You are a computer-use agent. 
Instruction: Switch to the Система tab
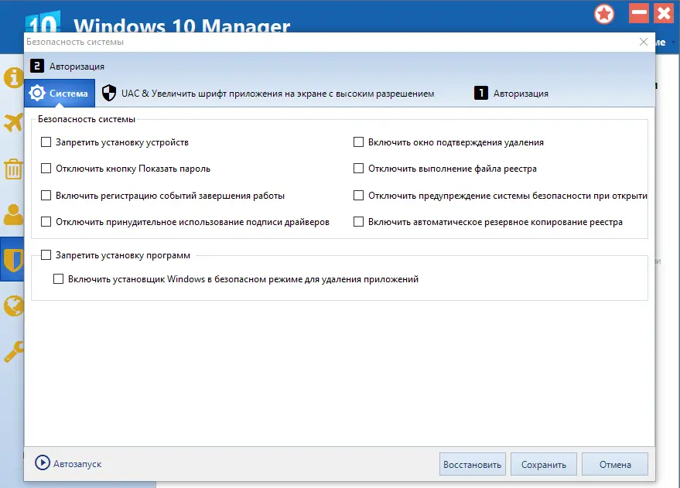[60, 93]
